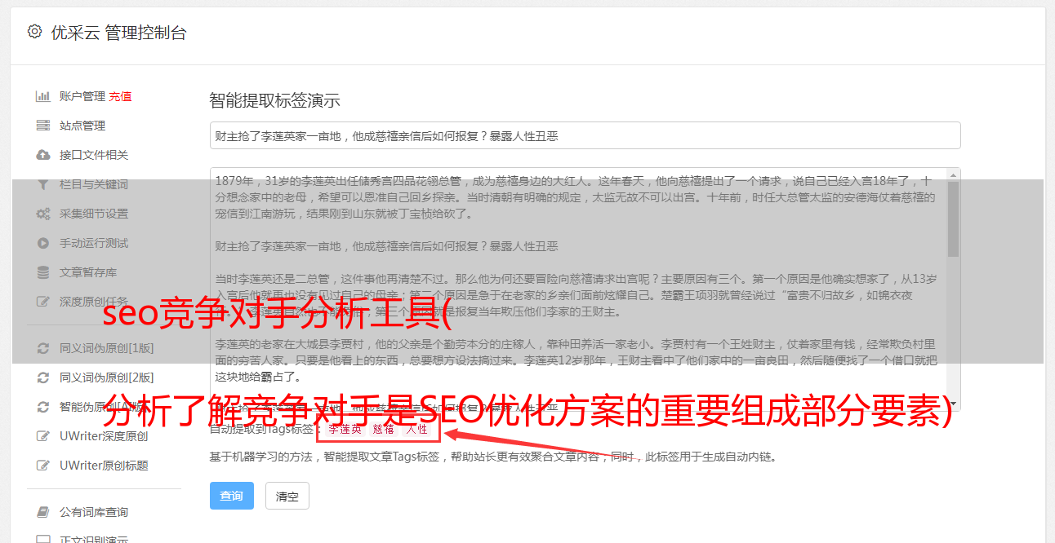Click the blue 查询 button
1055x543 pixels.
click(x=232, y=496)
